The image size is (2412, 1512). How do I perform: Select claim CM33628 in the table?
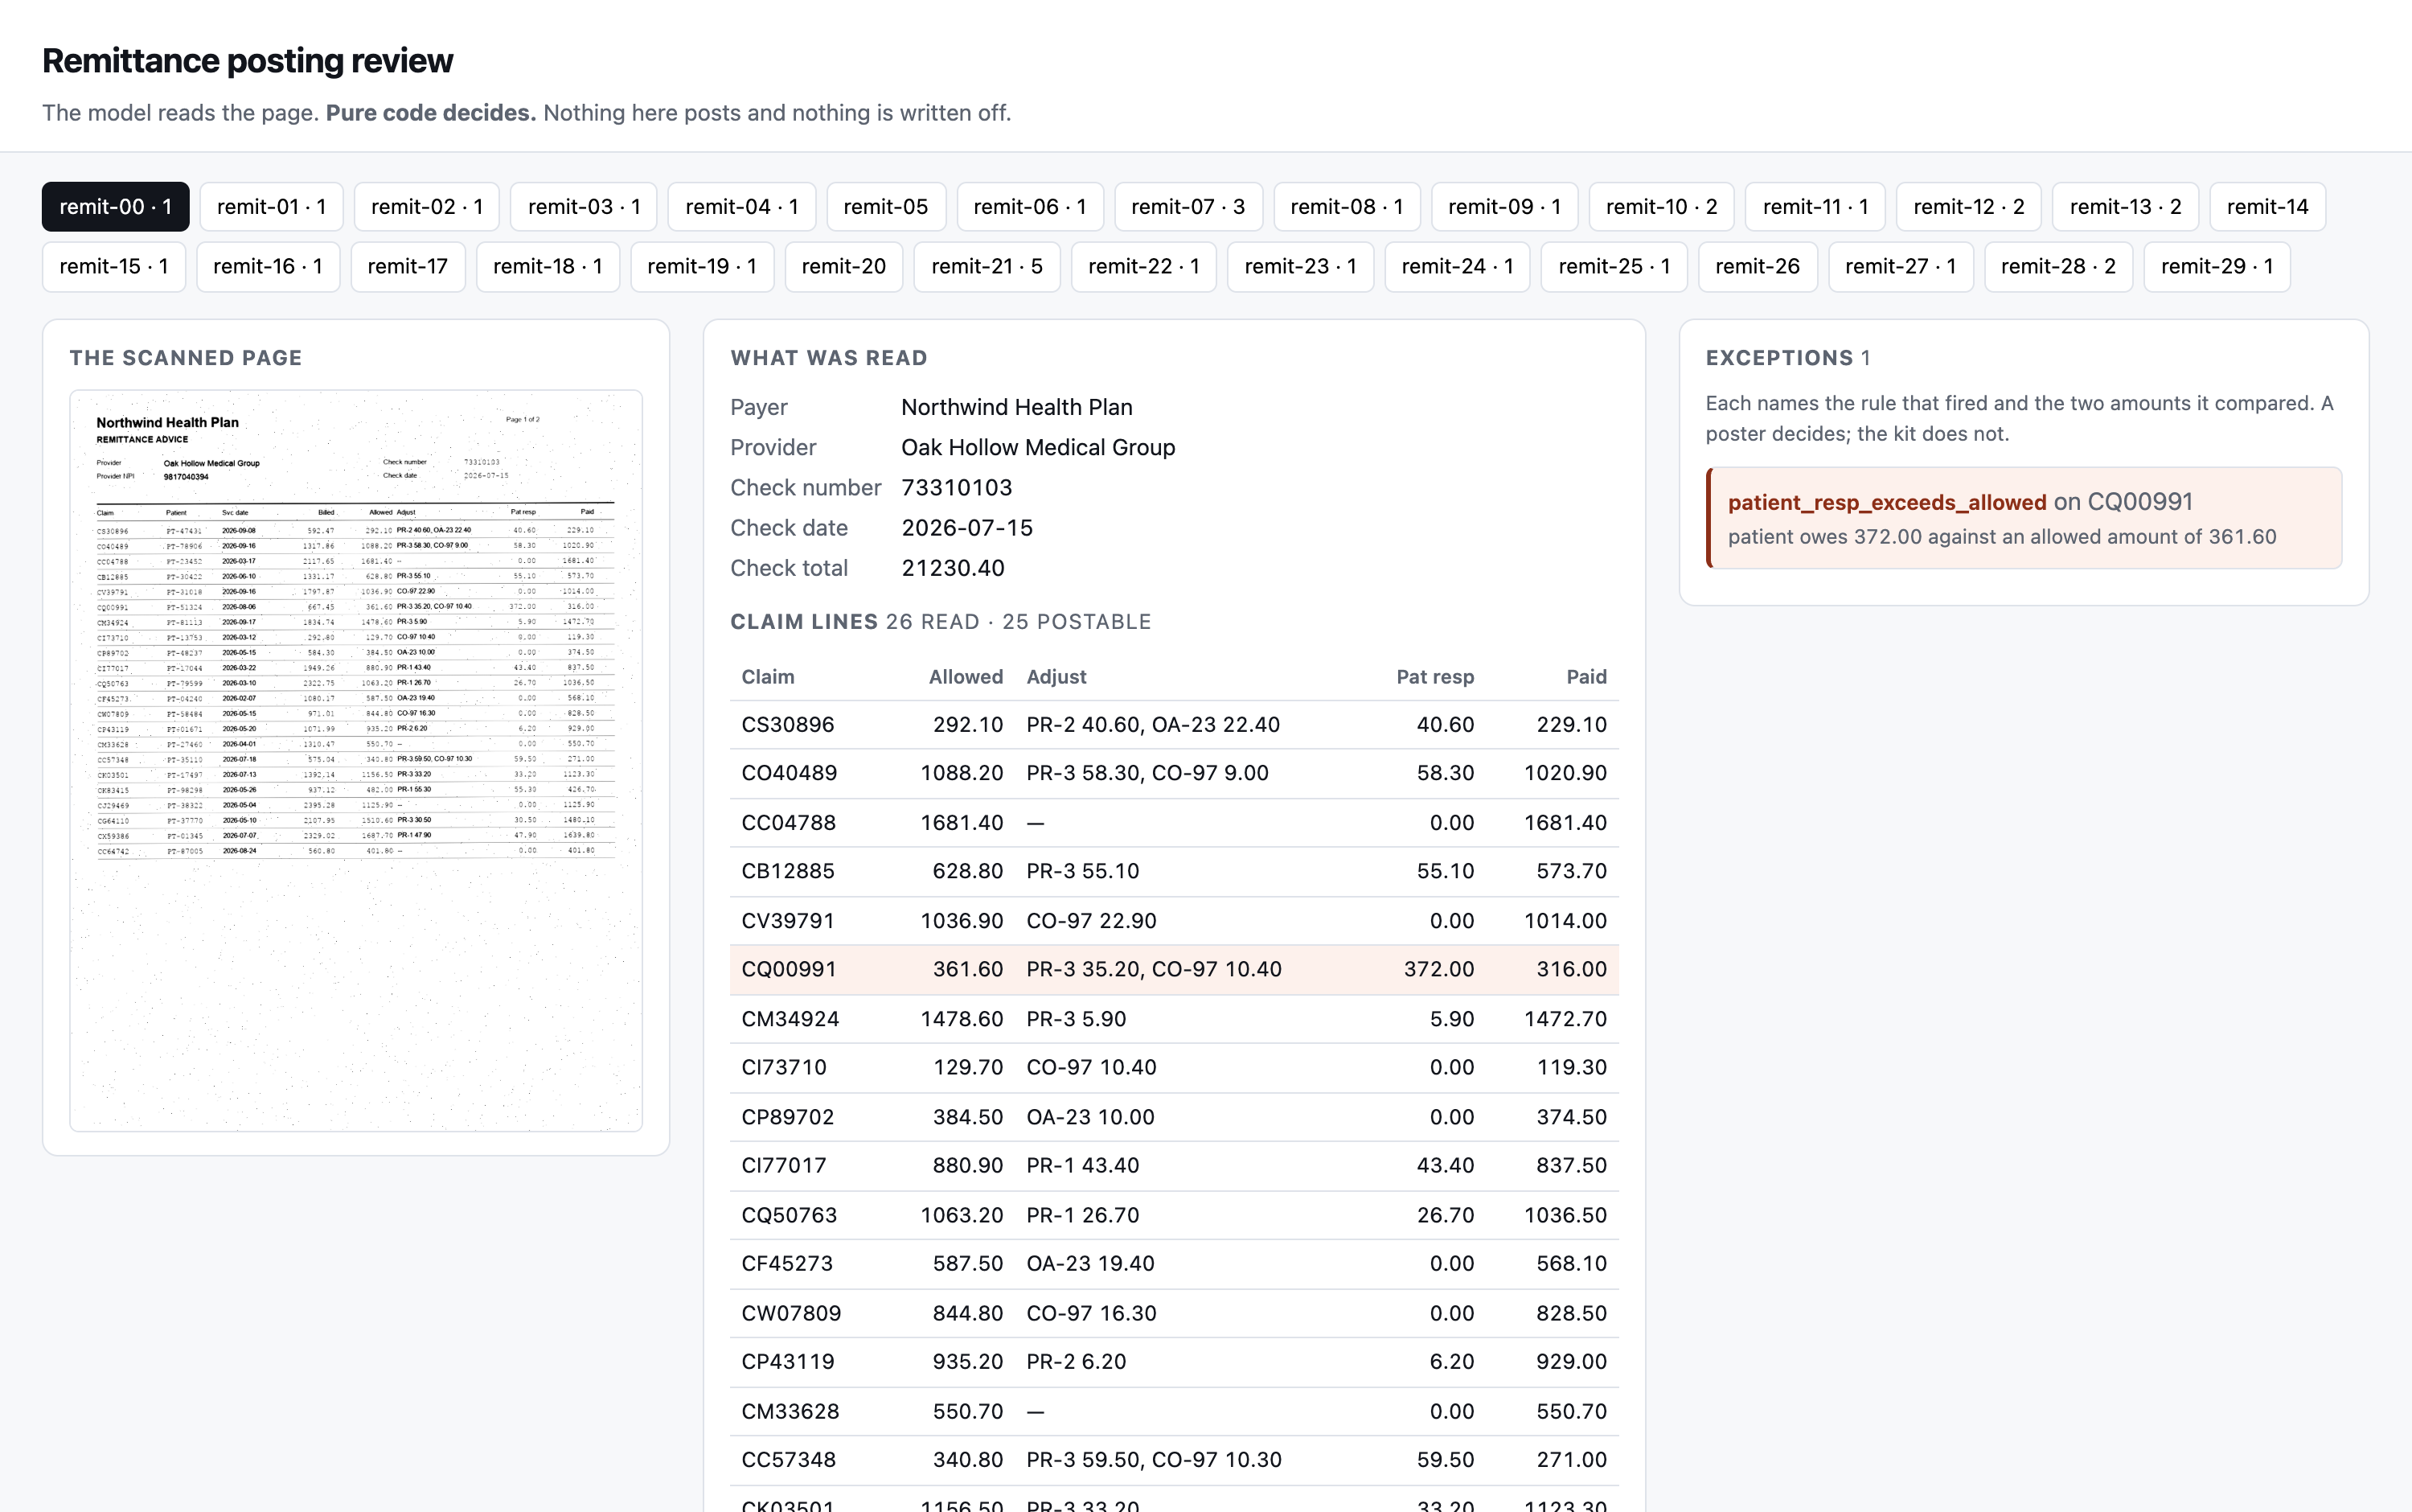(x=1174, y=1411)
